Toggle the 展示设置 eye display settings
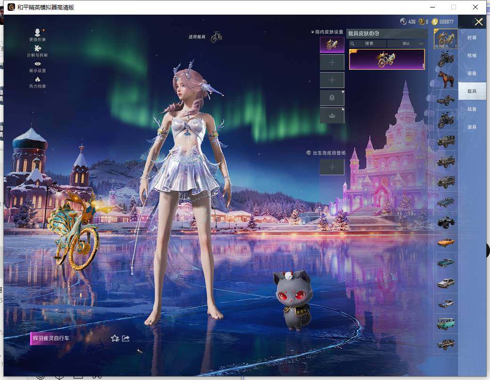The image size is (490, 380). pyautogui.click(x=38, y=64)
